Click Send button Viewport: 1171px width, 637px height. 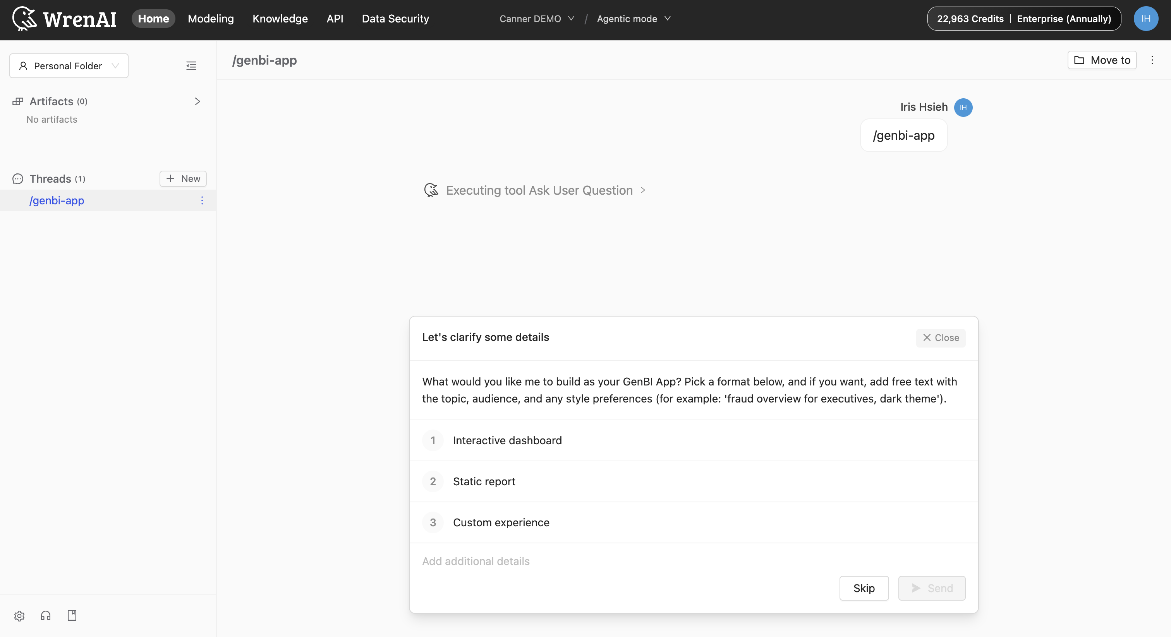tap(931, 588)
